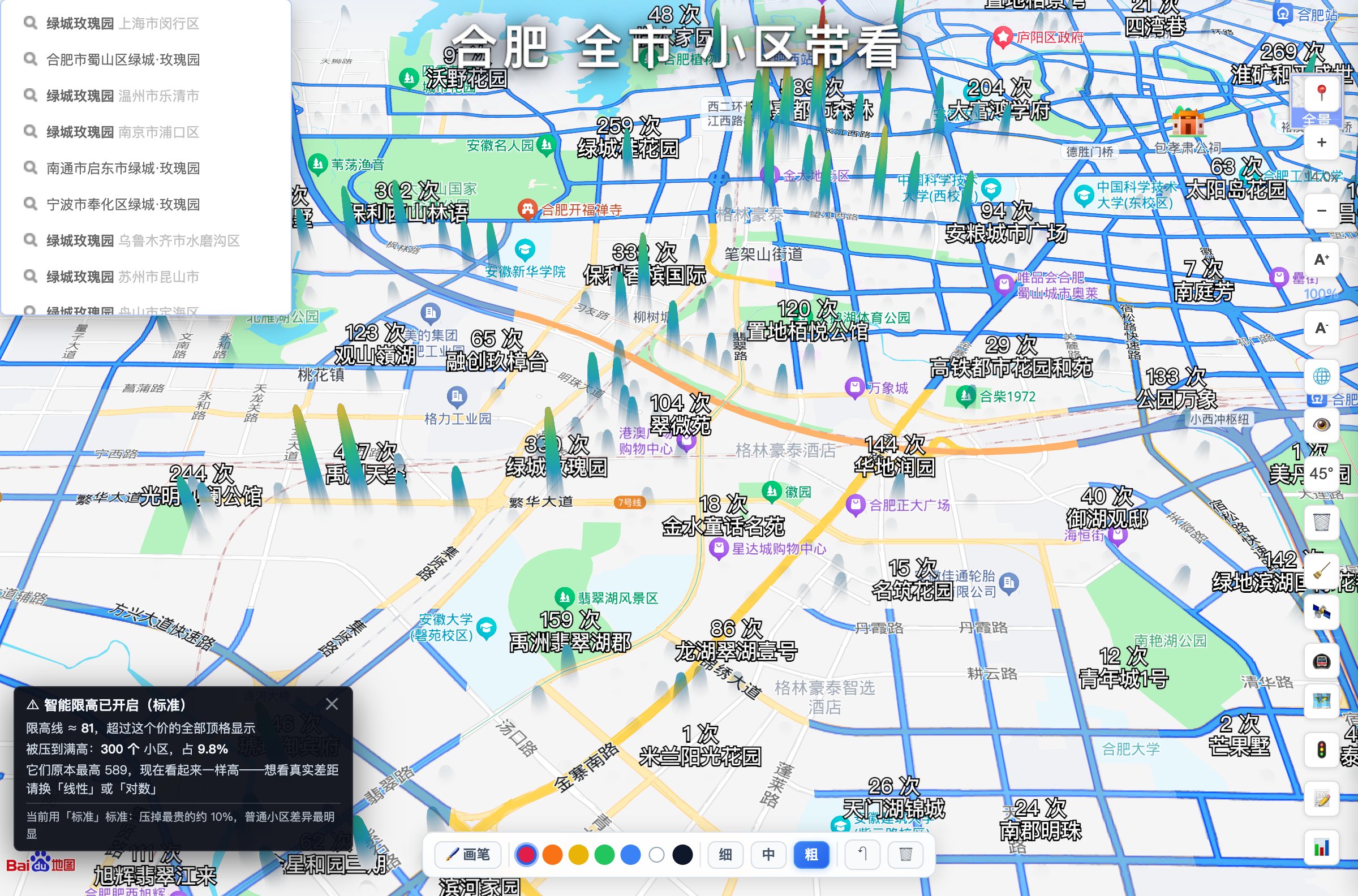Click the 包孝肃公祠 landmark icon

tap(1188, 121)
